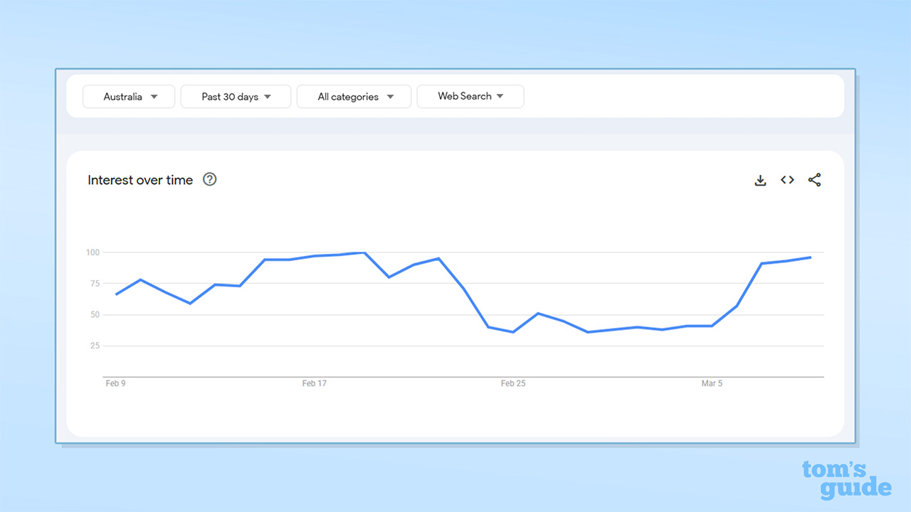Open the Australia region dropdown
The image size is (911, 512).
(128, 96)
